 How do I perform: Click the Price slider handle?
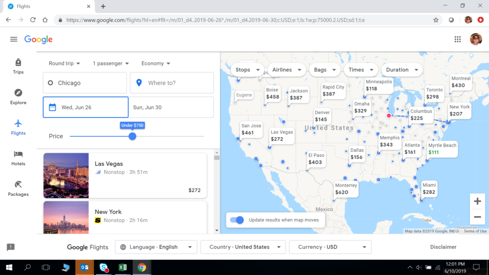[133, 136]
